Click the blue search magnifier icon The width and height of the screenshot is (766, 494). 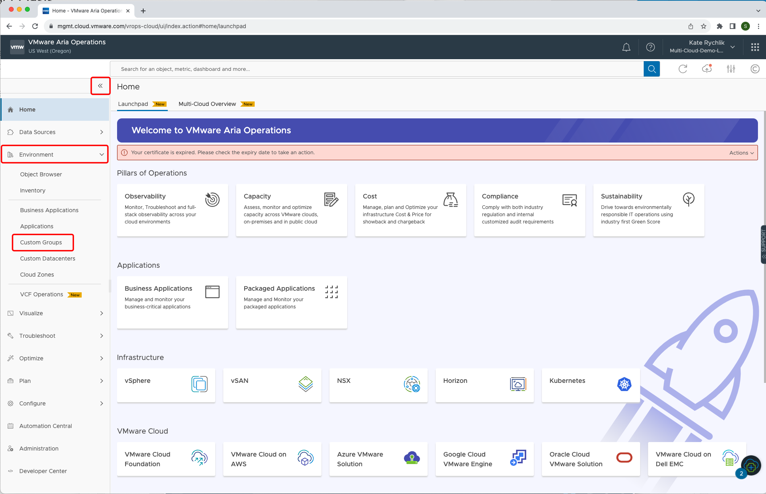[651, 69]
